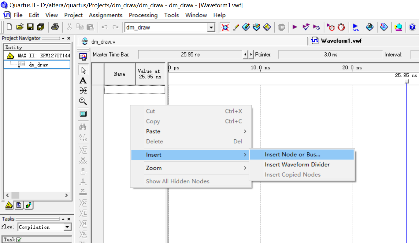This screenshot has width=419, height=243.
Task: Open the Tools menu
Action: coord(172,15)
